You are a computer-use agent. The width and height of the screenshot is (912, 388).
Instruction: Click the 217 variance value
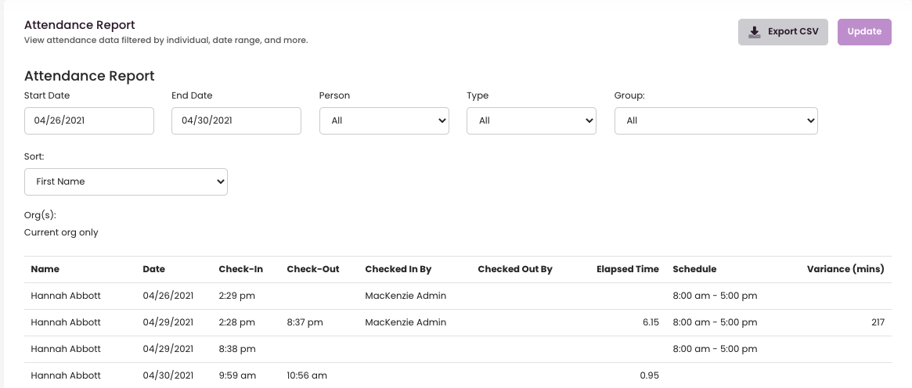pos(878,322)
